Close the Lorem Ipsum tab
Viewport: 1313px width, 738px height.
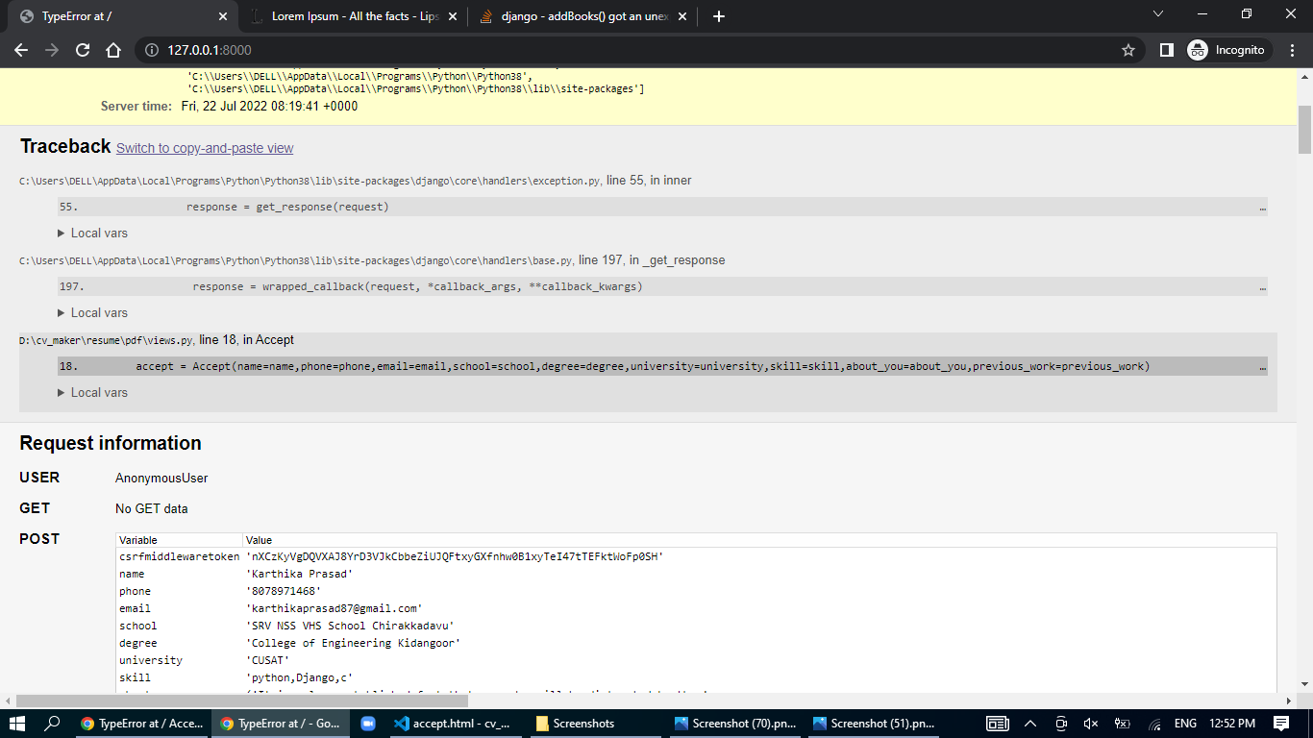pos(453,16)
